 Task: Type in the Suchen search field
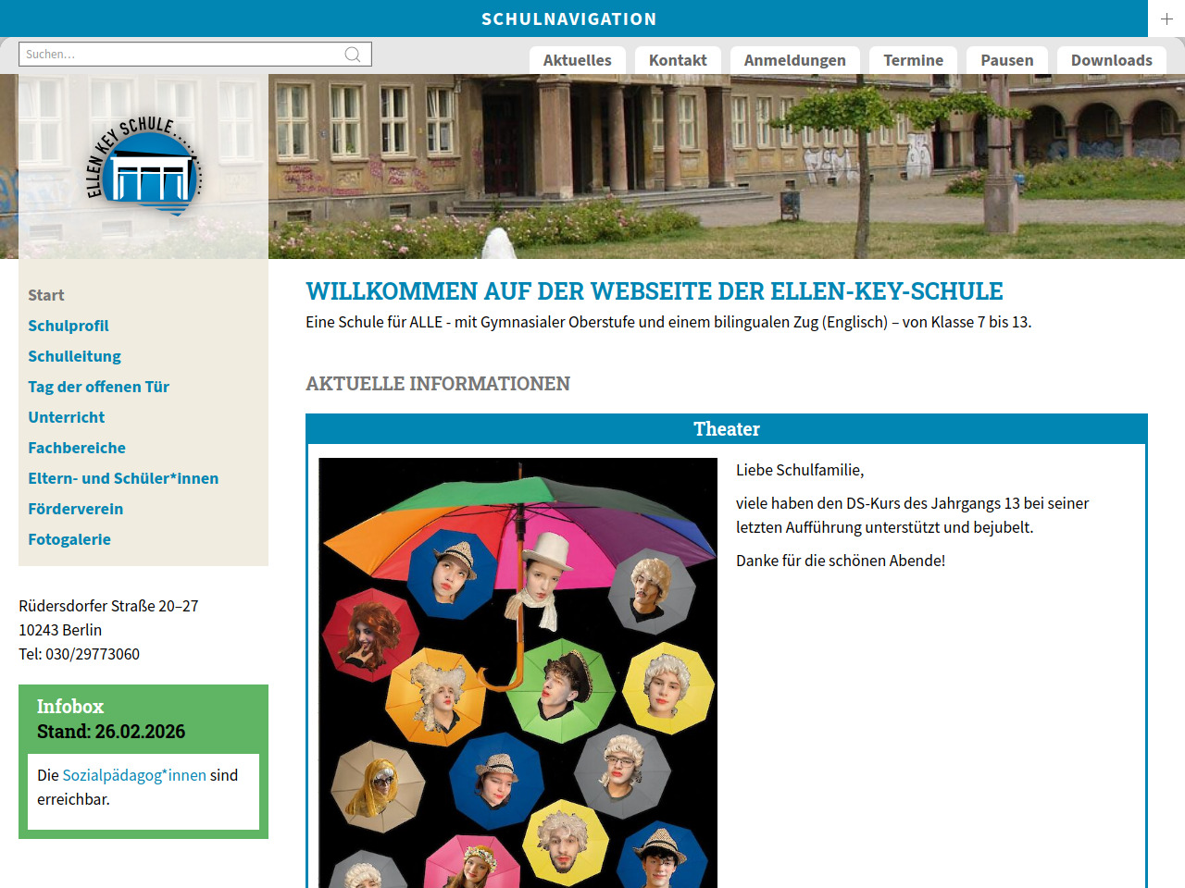point(181,55)
